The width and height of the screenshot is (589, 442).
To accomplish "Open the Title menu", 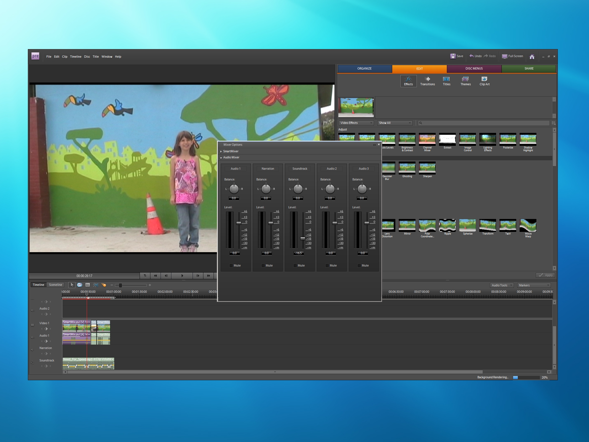I will pyautogui.click(x=95, y=57).
